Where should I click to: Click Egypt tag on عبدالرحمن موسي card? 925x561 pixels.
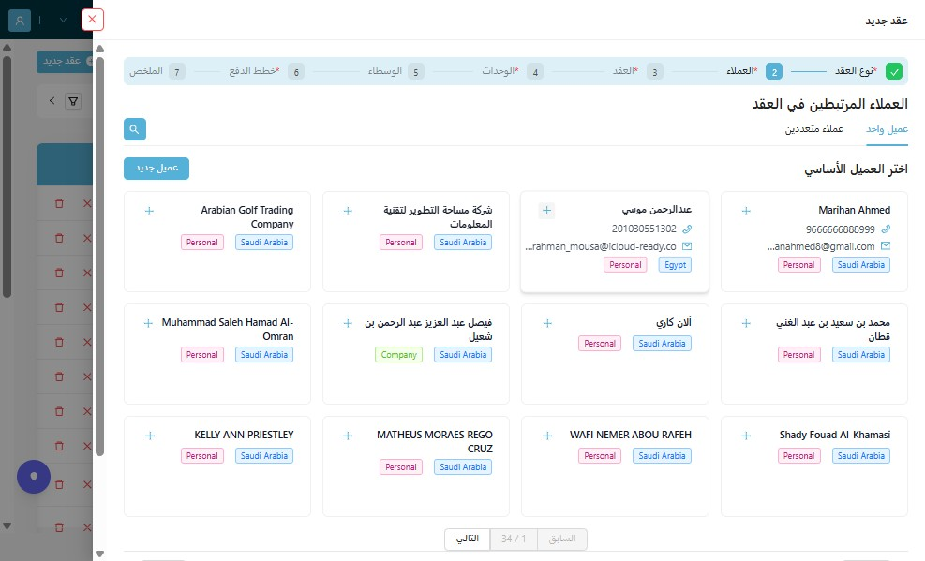(675, 265)
